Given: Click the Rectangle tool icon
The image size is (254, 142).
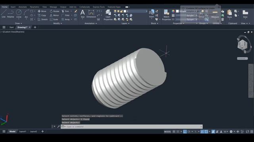Looking at the screenshot, I should click(32, 11).
